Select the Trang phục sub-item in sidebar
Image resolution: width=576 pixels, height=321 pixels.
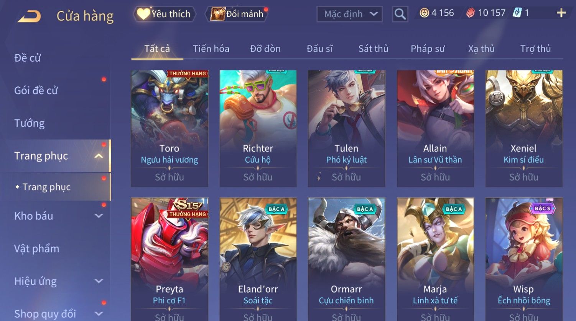pos(46,187)
